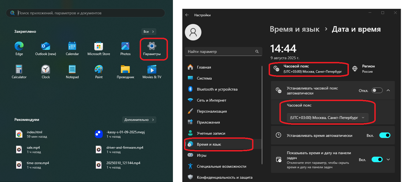
Task: Go back using Settings back arrow
Action: [187, 15]
